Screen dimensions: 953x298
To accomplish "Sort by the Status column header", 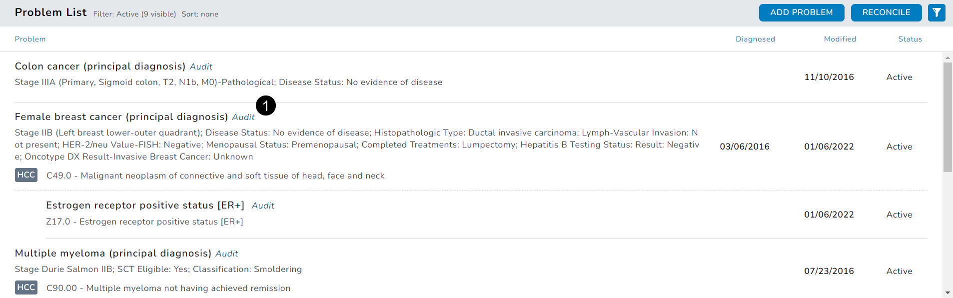I will (910, 39).
